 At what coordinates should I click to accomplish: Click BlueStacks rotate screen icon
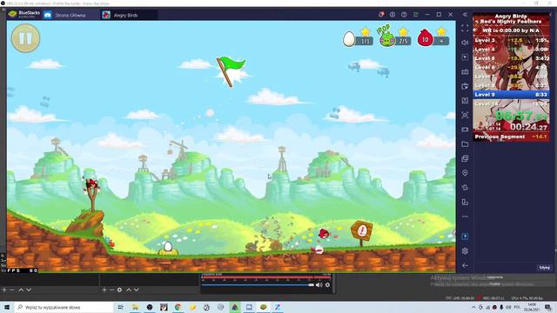pyautogui.click(x=465, y=203)
